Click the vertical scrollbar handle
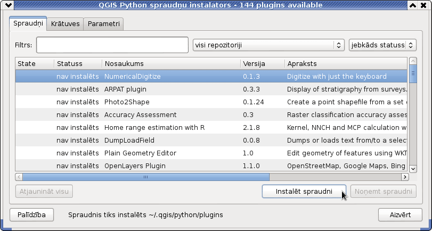Screen dimensions: 432x231 pyautogui.click(x=413, y=73)
